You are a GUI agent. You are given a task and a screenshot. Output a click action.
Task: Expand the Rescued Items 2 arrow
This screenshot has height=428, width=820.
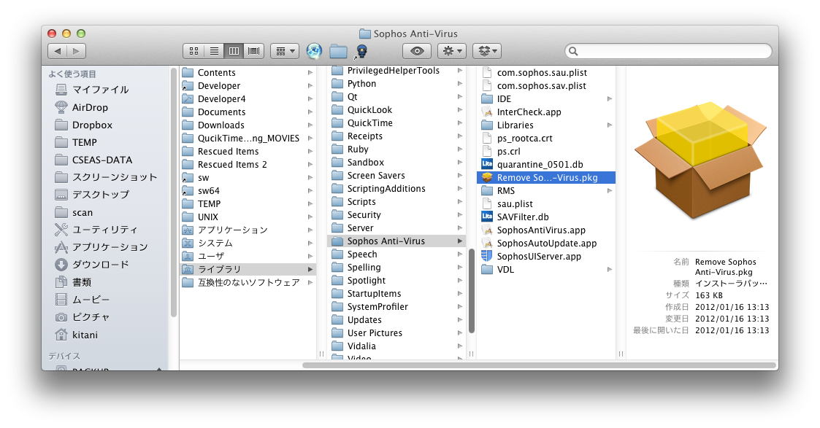tap(310, 164)
